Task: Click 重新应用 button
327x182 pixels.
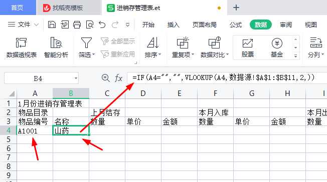Action: (x=118, y=54)
